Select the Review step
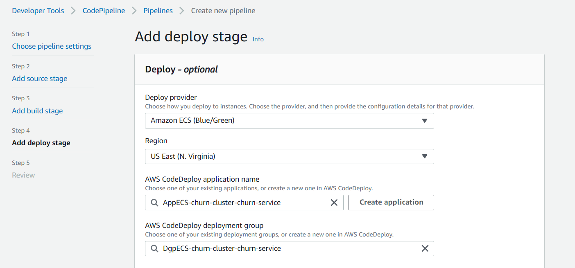Image resolution: width=575 pixels, height=268 pixels. tap(23, 175)
